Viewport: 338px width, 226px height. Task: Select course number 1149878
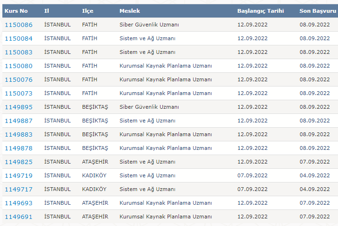pos(18,148)
